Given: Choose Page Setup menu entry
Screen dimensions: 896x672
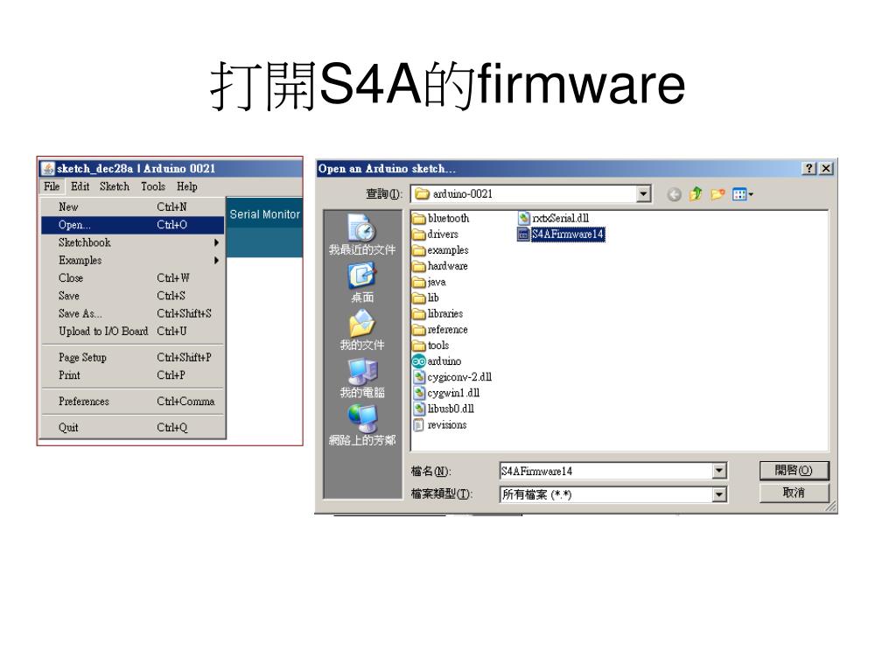Looking at the screenshot, I should click(x=133, y=357).
